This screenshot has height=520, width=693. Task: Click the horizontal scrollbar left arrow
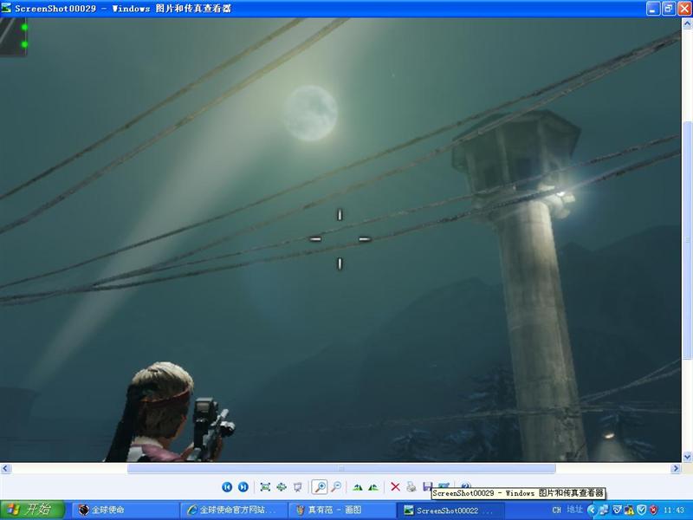point(5,468)
